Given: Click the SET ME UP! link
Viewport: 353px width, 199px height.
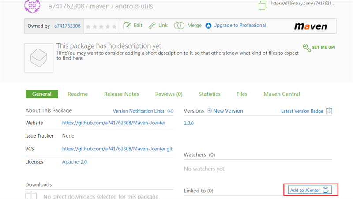Looking at the screenshot, I should (x=323, y=47).
